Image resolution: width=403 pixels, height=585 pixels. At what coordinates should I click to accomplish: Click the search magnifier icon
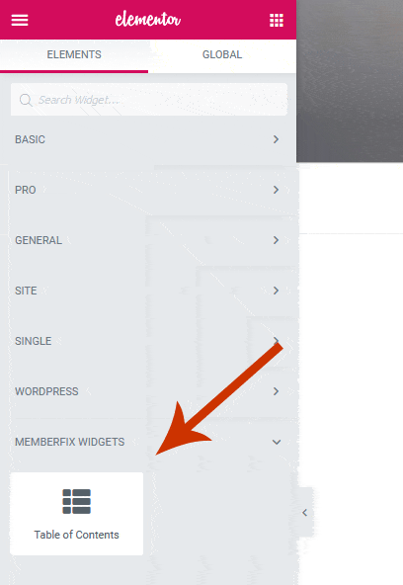click(26, 100)
